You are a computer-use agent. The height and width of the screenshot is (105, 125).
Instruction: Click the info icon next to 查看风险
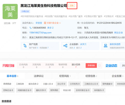[99, 66]
